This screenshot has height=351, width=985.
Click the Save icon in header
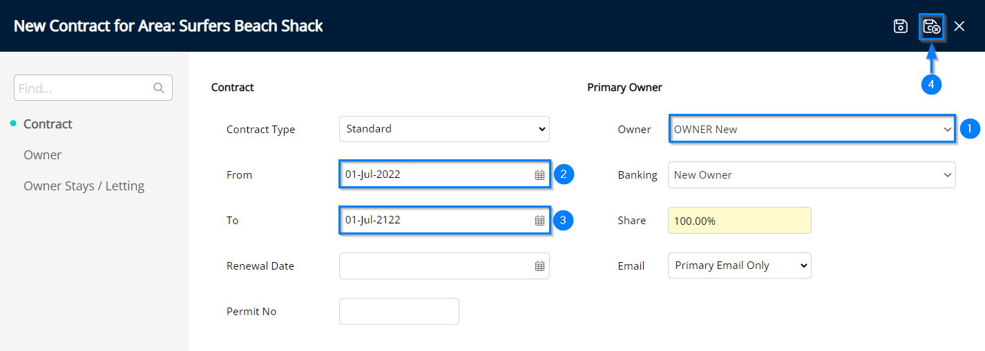click(x=900, y=26)
